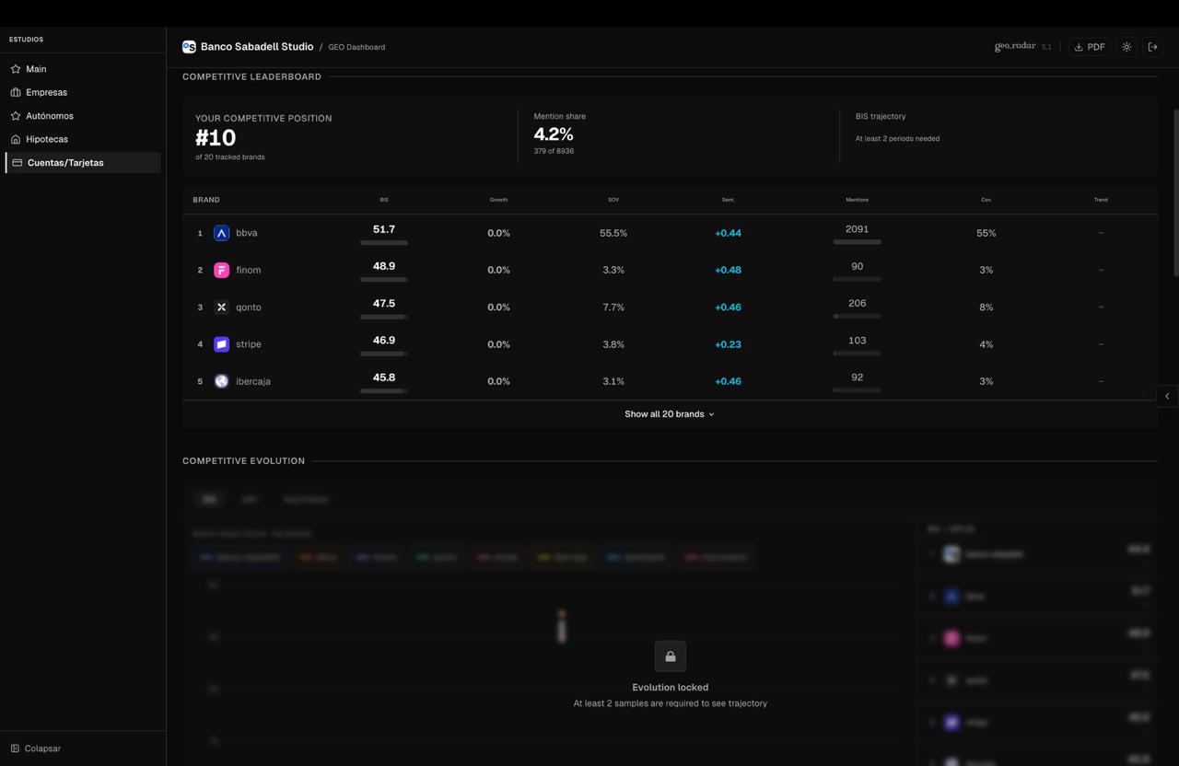Download the PDF report
The width and height of the screenshot is (1179, 766).
click(x=1089, y=47)
